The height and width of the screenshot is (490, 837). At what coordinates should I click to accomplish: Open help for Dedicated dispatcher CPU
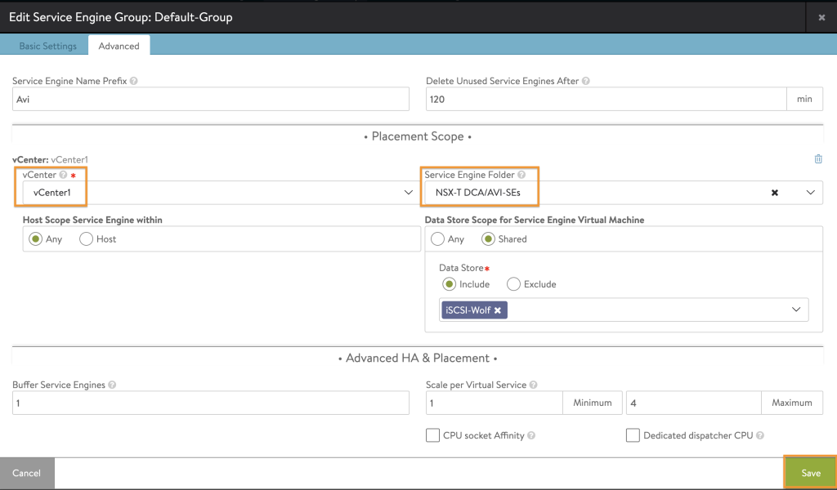click(760, 435)
